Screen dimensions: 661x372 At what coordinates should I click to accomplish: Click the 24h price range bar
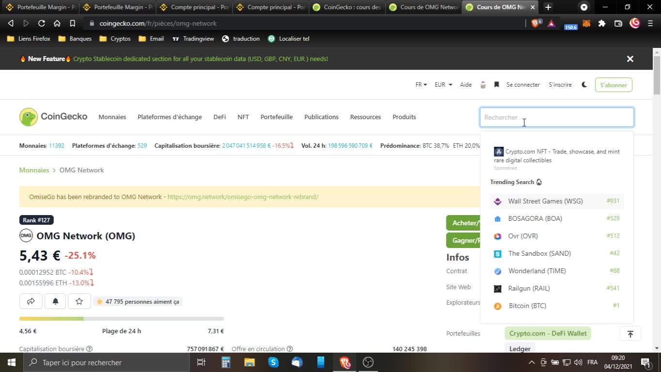pos(122,319)
